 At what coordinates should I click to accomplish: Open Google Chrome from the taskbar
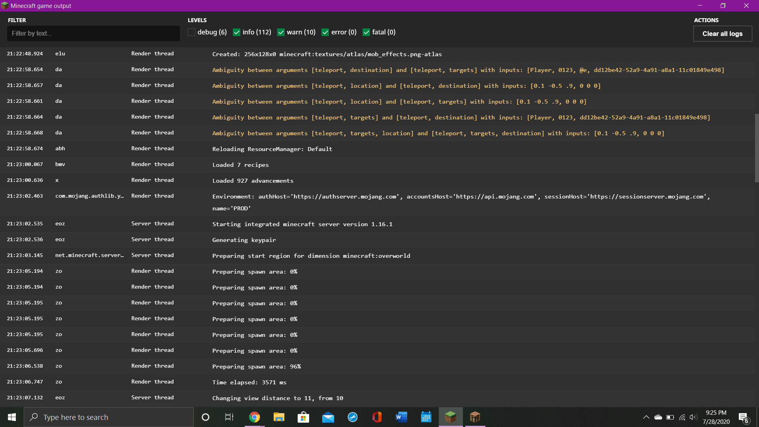pos(255,417)
